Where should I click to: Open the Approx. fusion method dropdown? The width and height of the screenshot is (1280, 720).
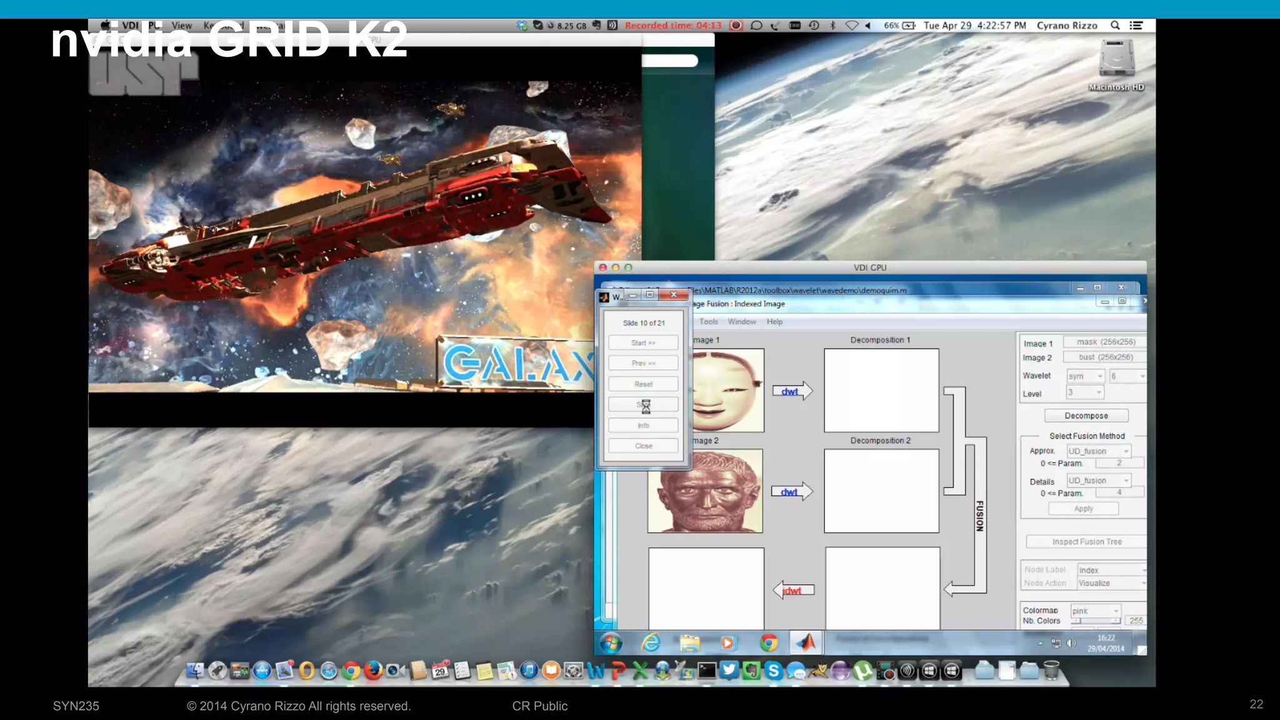pos(1099,451)
